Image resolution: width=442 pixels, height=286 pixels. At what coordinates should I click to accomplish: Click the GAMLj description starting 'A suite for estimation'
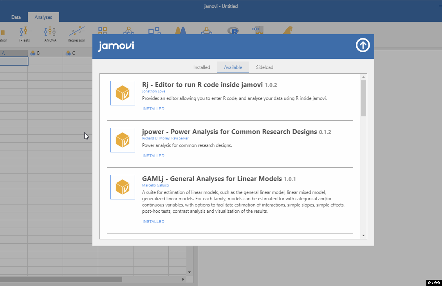pos(243,202)
